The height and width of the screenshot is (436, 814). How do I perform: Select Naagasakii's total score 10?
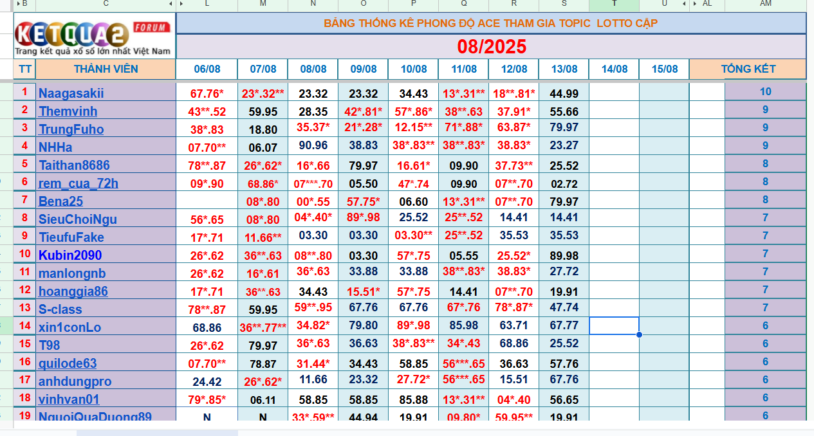pyautogui.click(x=765, y=91)
